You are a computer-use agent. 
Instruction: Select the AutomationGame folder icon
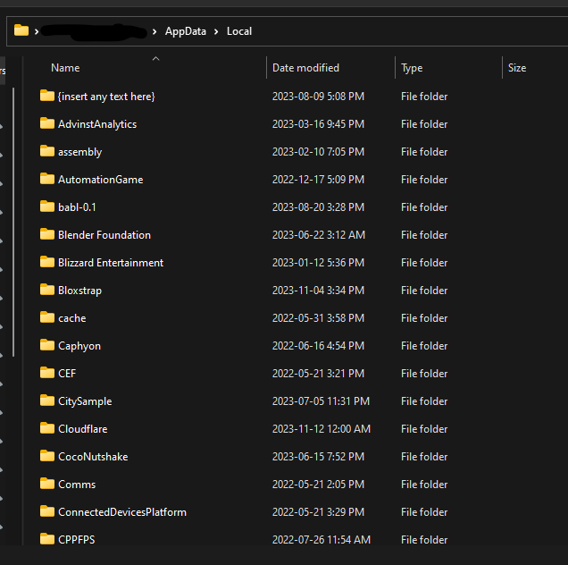point(47,179)
